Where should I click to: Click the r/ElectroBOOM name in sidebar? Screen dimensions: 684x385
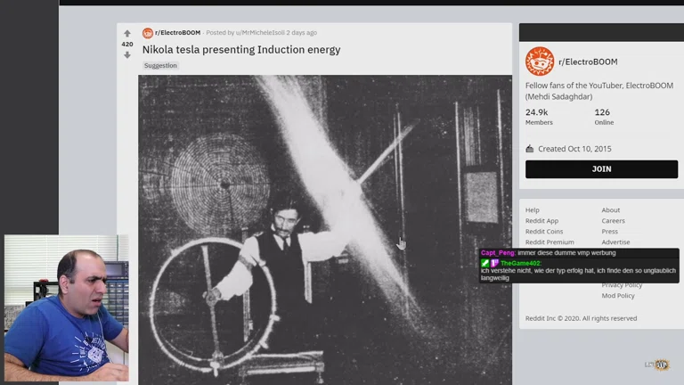click(588, 62)
